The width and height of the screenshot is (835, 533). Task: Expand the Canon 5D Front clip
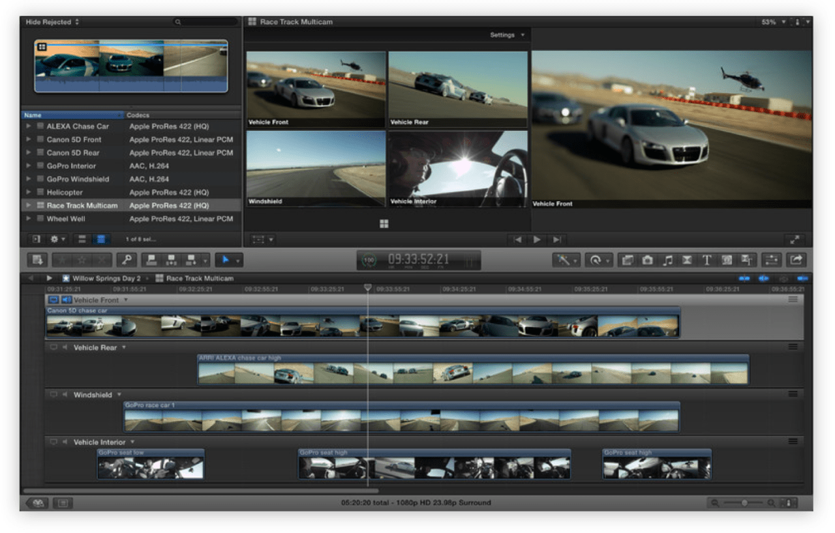coord(29,139)
